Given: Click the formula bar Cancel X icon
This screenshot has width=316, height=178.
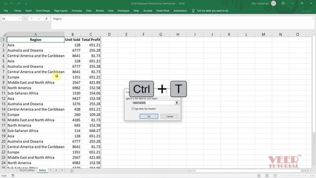Looking at the screenshot, I should [32, 19].
